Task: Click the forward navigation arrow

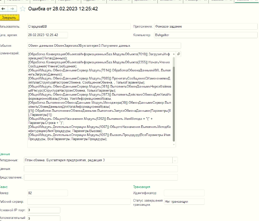Action: pos(13,8)
